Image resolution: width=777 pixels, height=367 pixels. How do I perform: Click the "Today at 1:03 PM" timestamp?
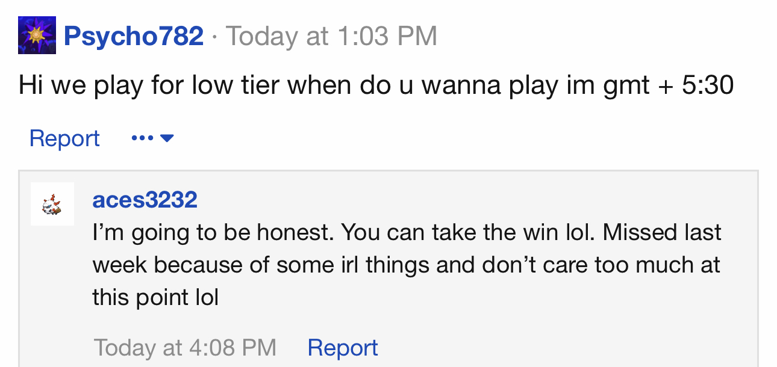coord(331,36)
